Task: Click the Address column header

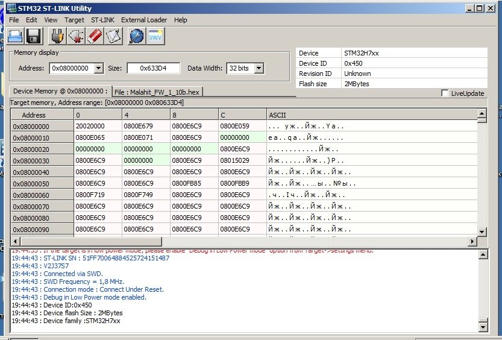Action: click(42, 115)
